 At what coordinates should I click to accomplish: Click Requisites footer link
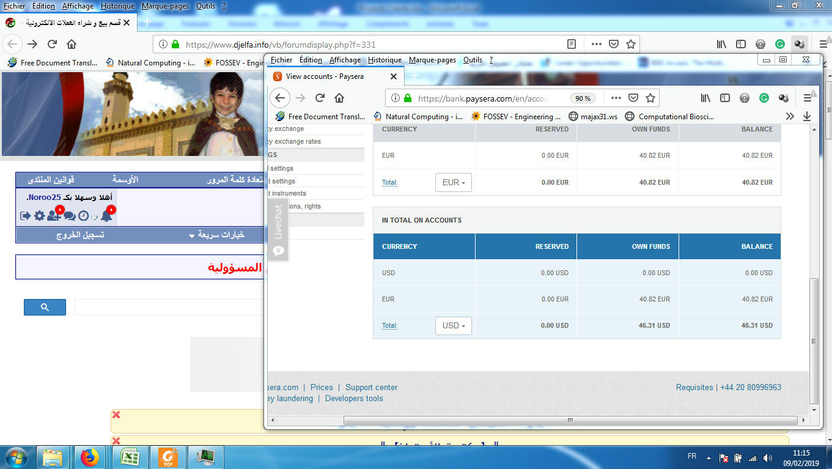coord(694,387)
